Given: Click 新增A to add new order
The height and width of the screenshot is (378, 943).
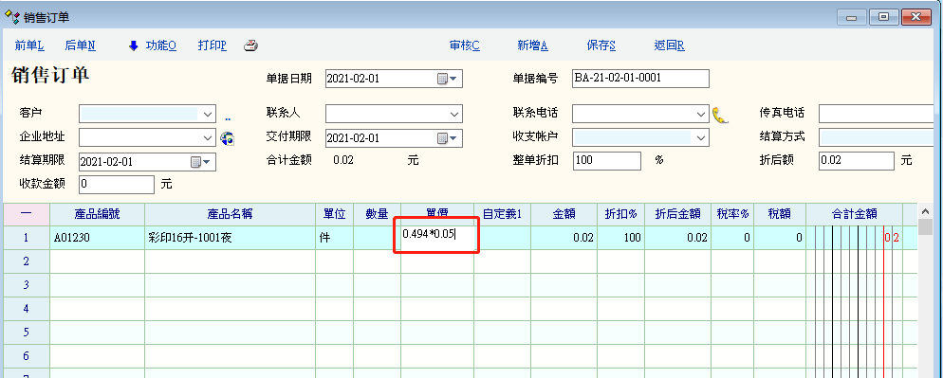Looking at the screenshot, I should click(533, 45).
